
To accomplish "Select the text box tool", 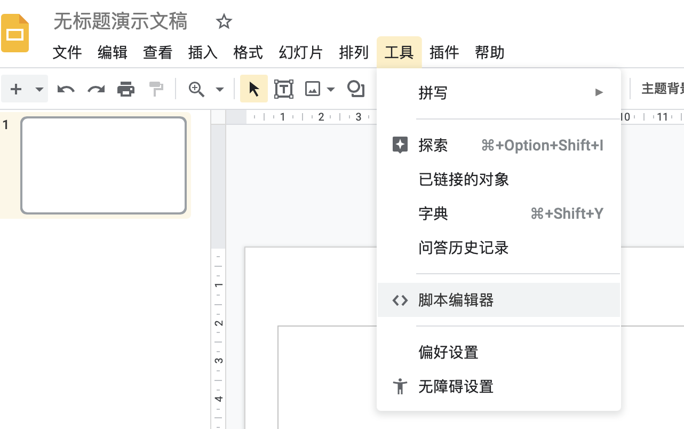I will pos(283,89).
